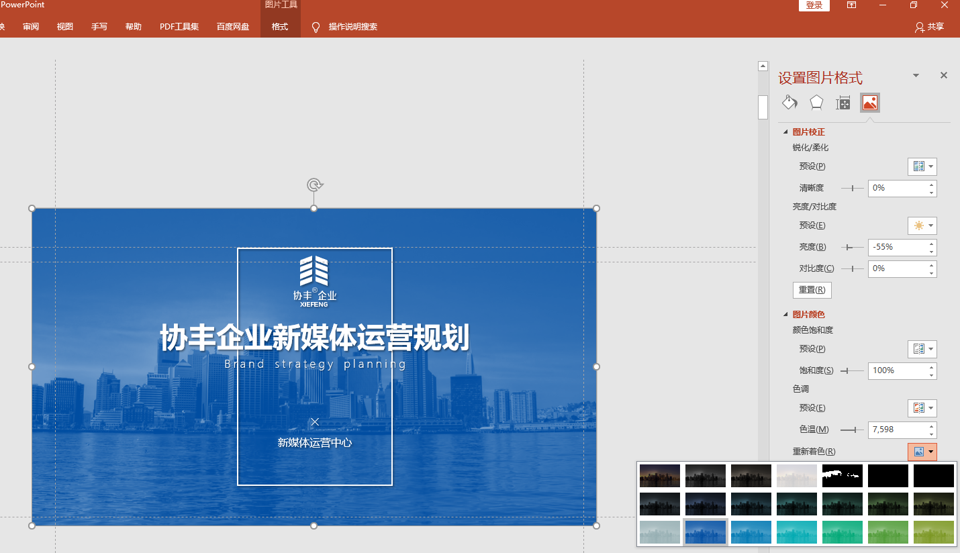Click the right-middle picture resize handle
This screenshot has width=960, height=553.
click(596, 366)
